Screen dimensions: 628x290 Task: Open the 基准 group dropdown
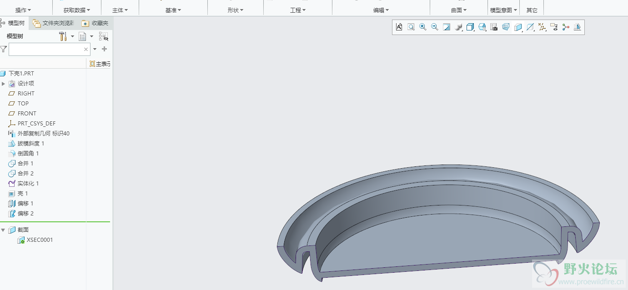click(173, 10)
